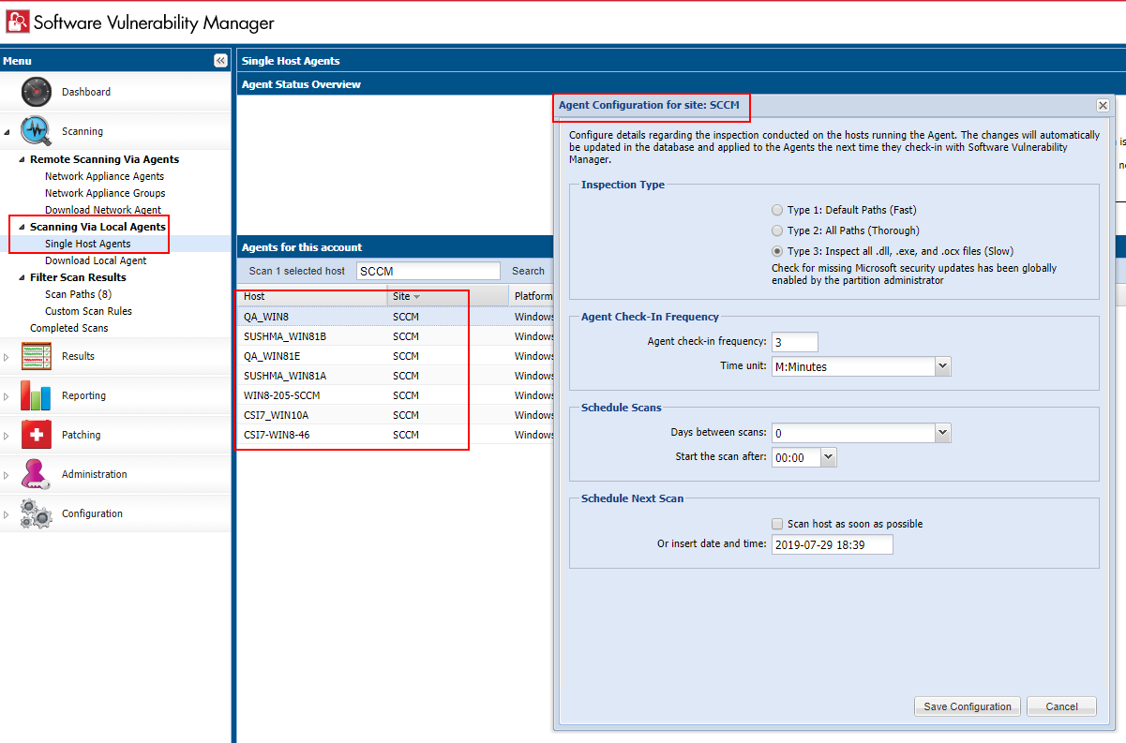1126x743 pixels.
Task: Click Cancel button in dialog
Action: [x=1061, y=706]
